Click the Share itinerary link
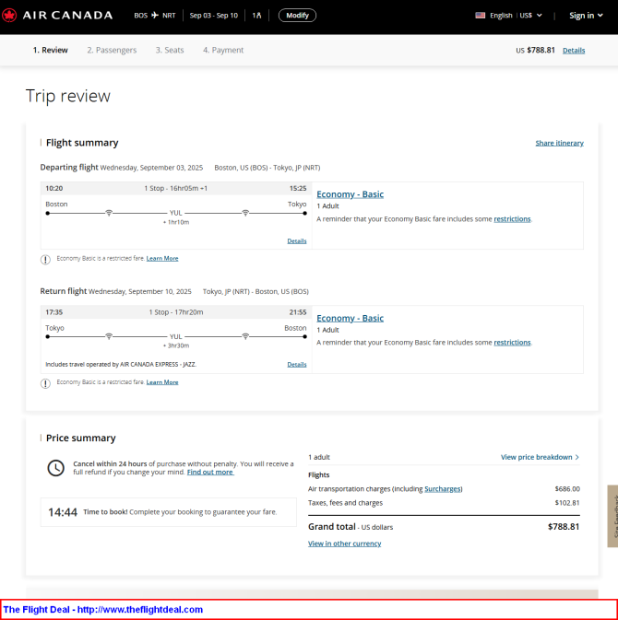Viewport: 618px width, 620px height. pos(559,143)
